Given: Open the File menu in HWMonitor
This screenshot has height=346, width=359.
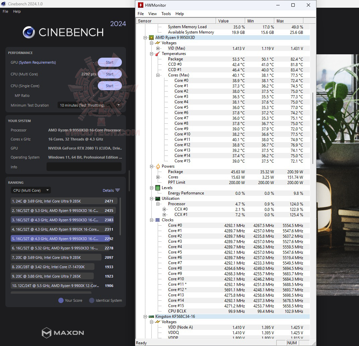Looking at the screenshot, I should click(x=141, y=14).
